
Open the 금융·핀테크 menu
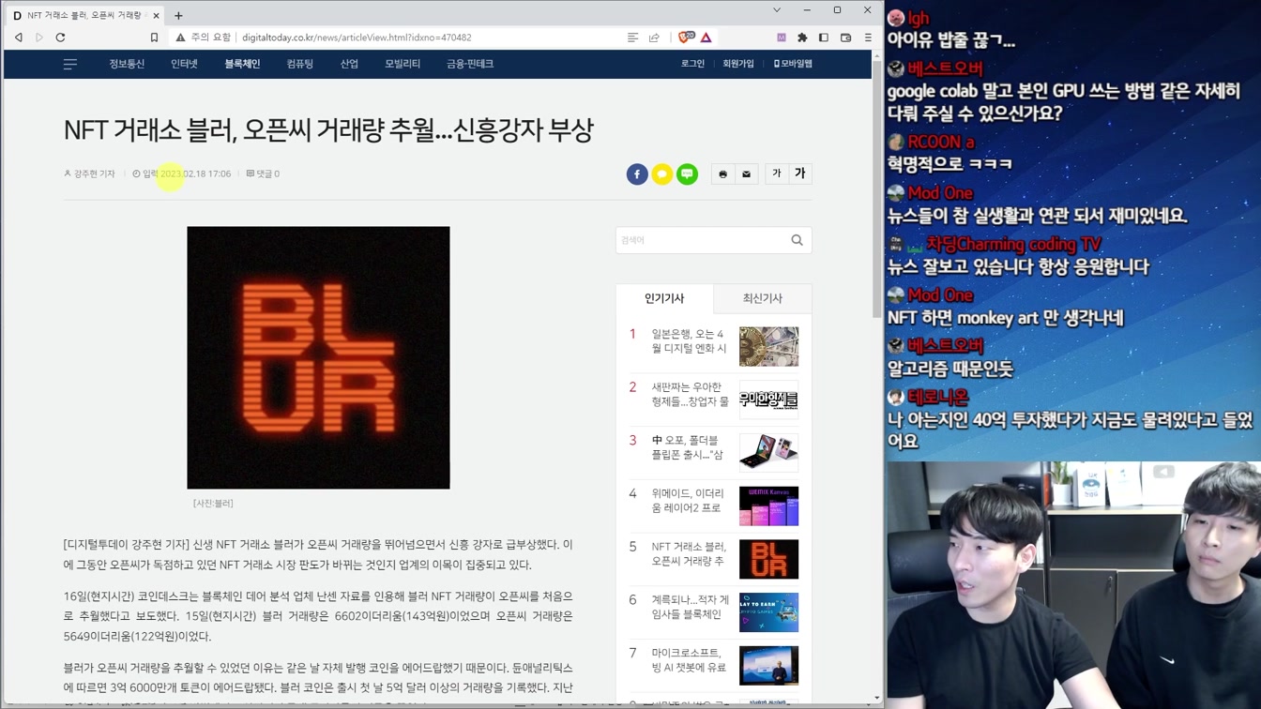coord(470,64)
